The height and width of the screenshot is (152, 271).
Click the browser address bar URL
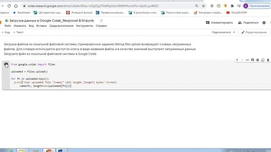click(93, 6)
